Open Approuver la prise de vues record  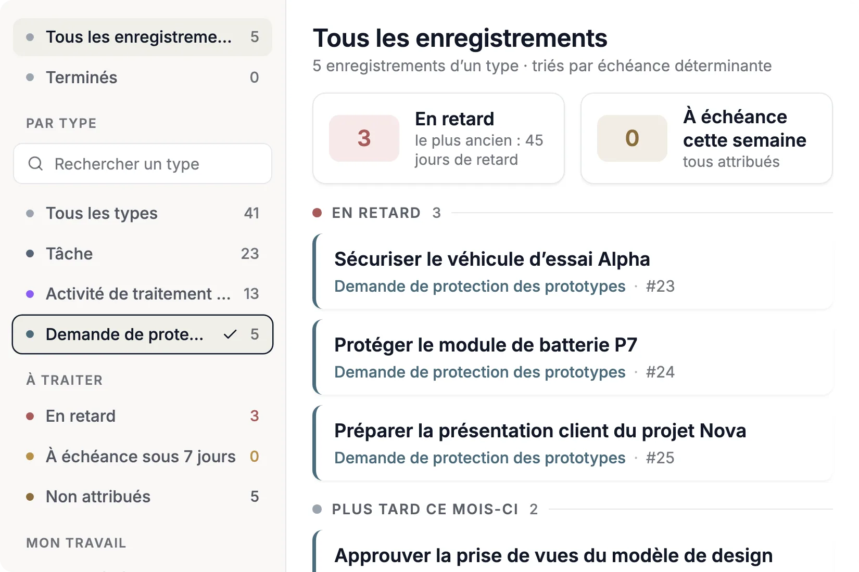point(573,551)
